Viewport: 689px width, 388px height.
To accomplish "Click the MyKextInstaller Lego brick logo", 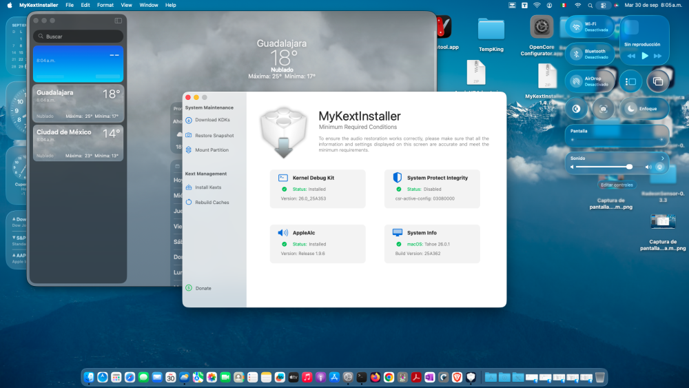I will tap(283, 132).
